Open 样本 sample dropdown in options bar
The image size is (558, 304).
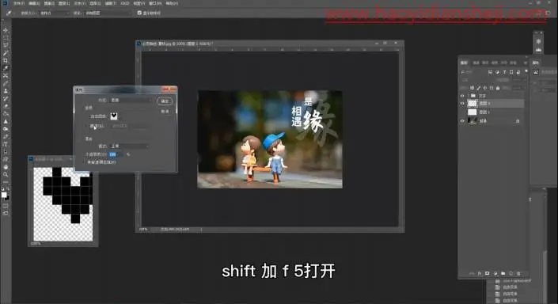tap(108, 13)
